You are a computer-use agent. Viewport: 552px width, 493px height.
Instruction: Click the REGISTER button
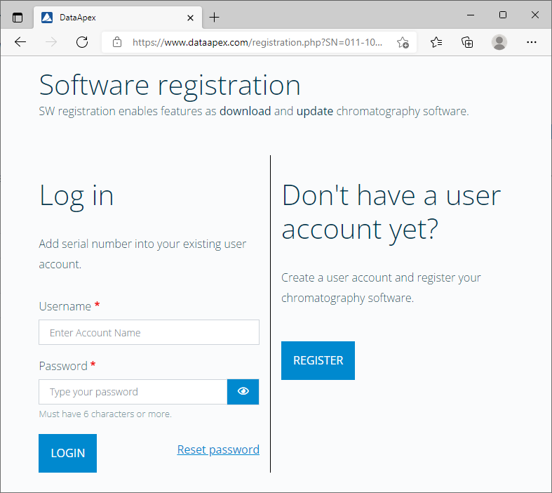point(318,360)
